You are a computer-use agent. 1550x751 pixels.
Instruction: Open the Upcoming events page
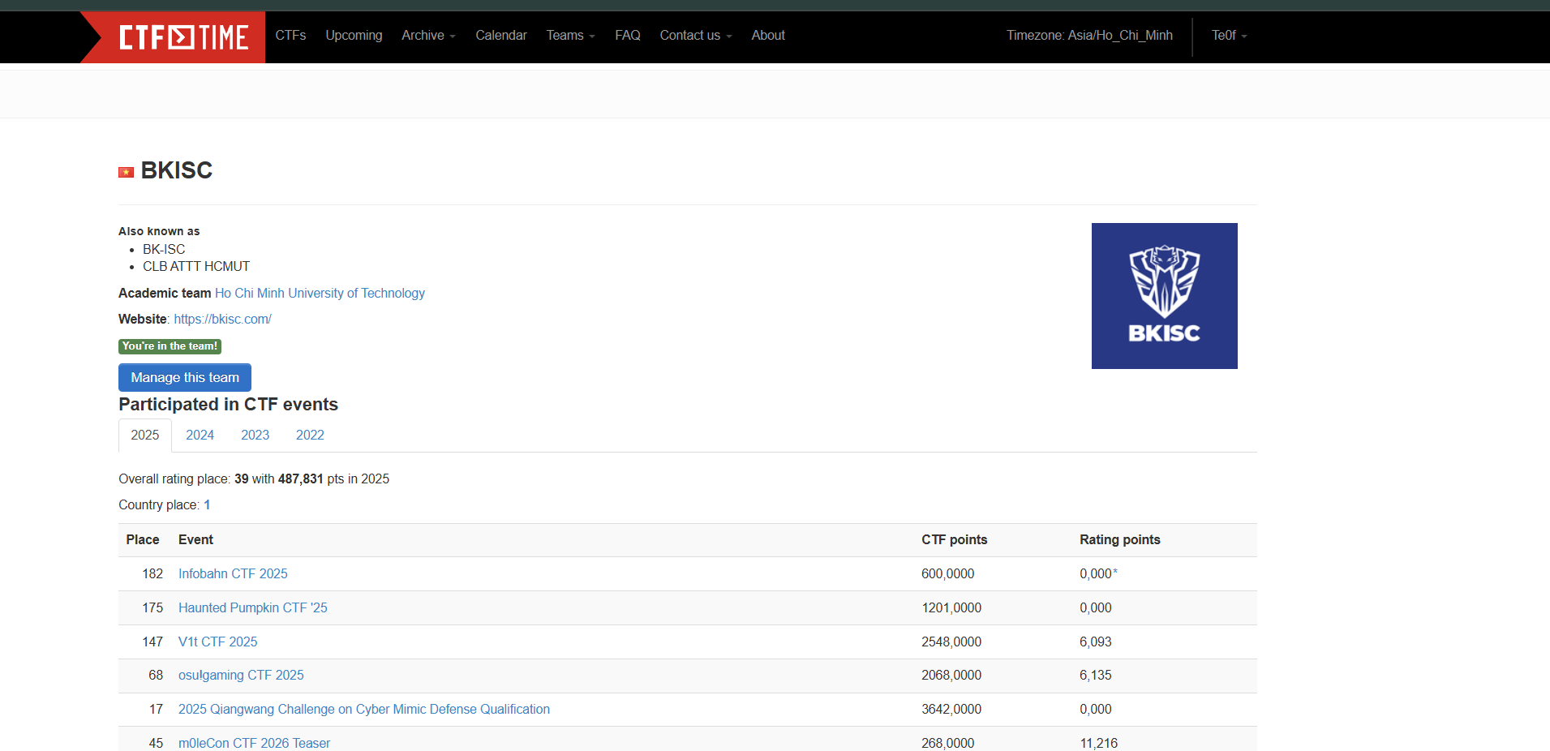[354, 36]
